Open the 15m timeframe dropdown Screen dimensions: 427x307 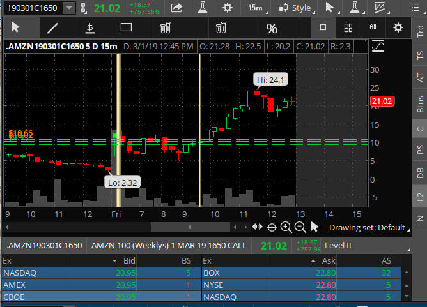pos(258,8)
